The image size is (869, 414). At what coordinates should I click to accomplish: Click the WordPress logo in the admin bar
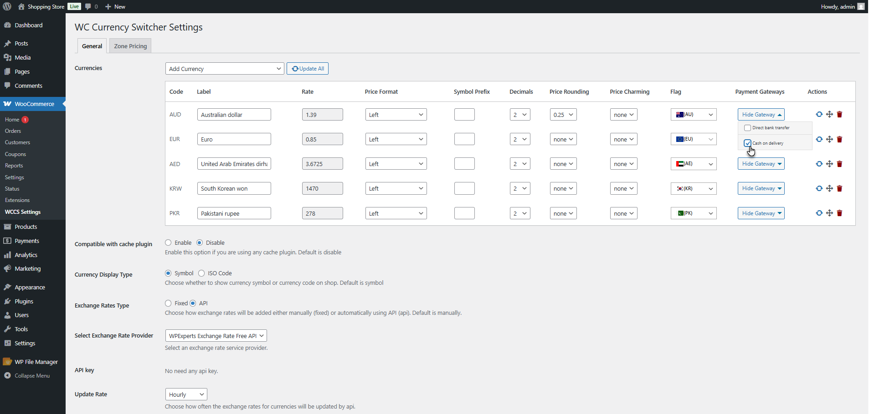pos(7,6)
